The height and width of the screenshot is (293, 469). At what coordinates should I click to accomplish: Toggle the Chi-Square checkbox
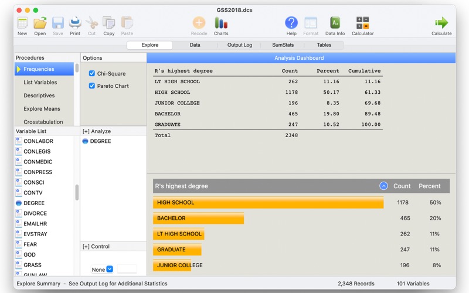[92, 73]
